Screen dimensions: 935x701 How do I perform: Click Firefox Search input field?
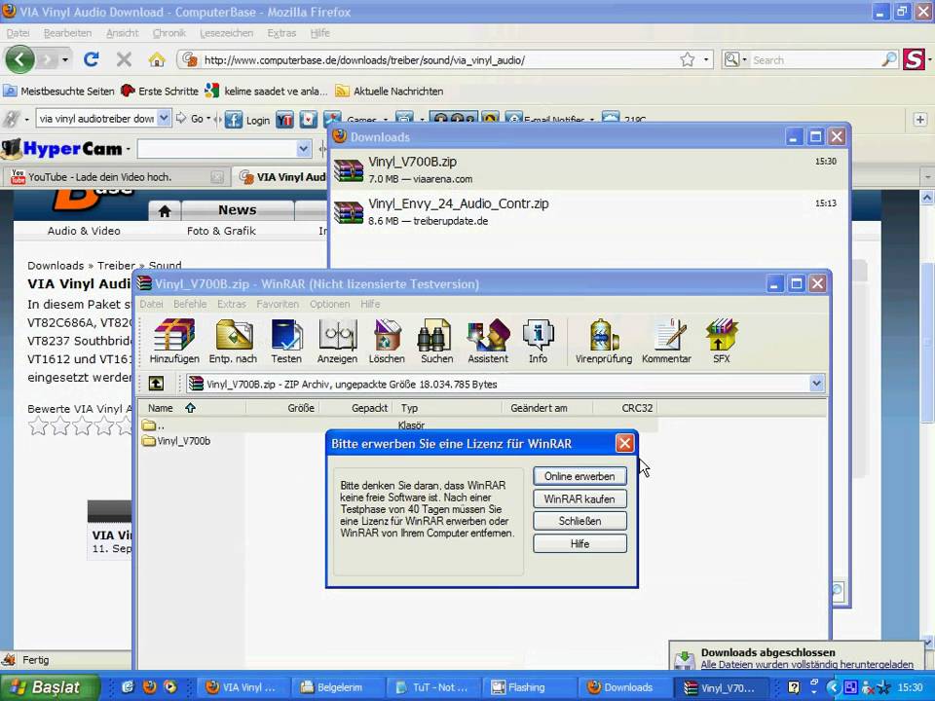click(x=815, y=59)
